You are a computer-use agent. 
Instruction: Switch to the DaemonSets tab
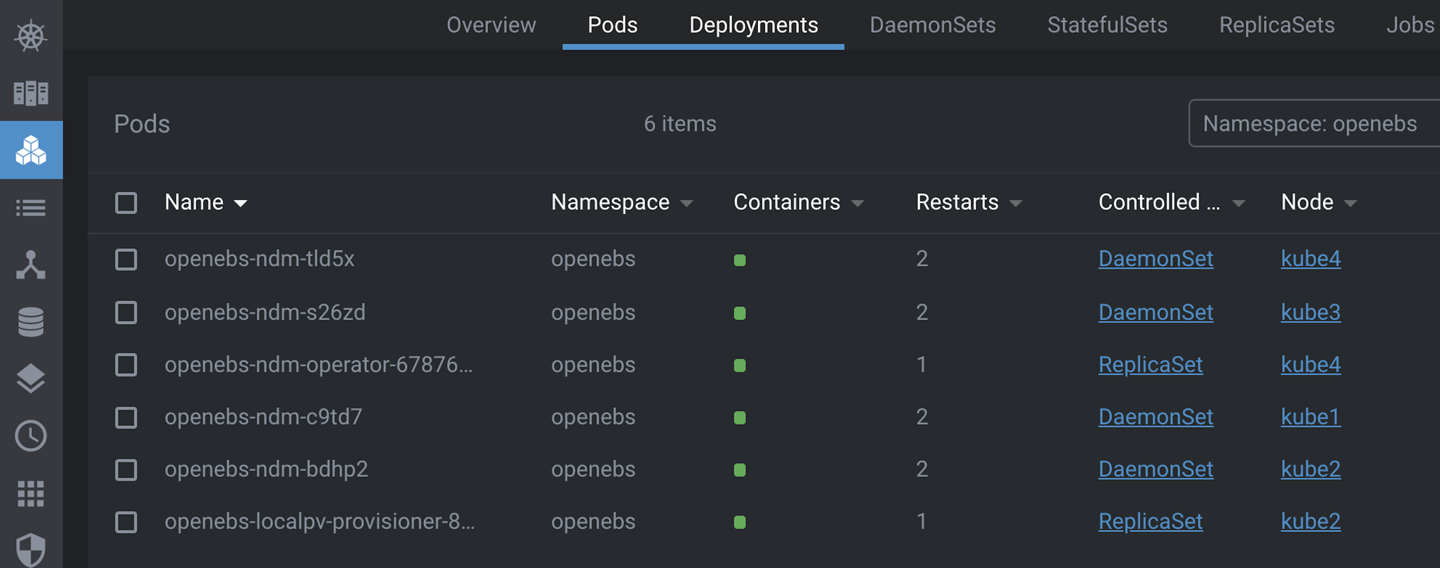(932, 25)
